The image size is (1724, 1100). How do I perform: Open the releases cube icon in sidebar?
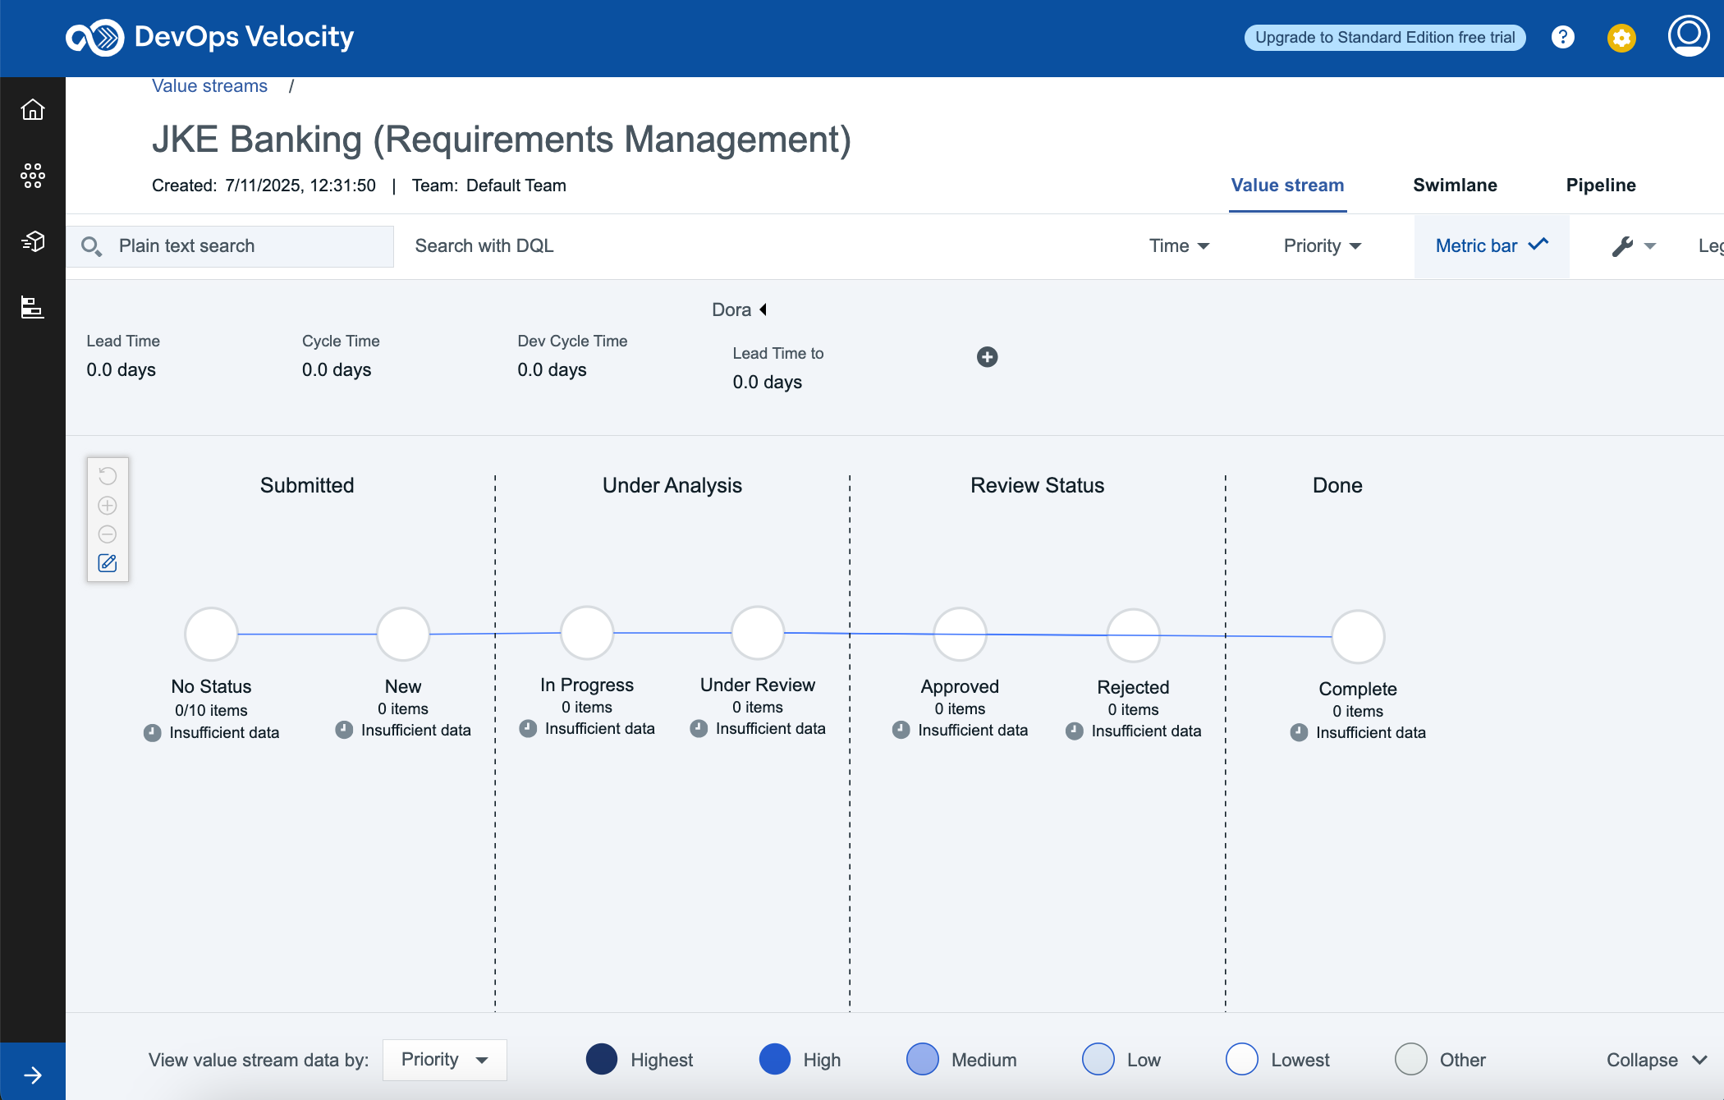coord(33,241)
